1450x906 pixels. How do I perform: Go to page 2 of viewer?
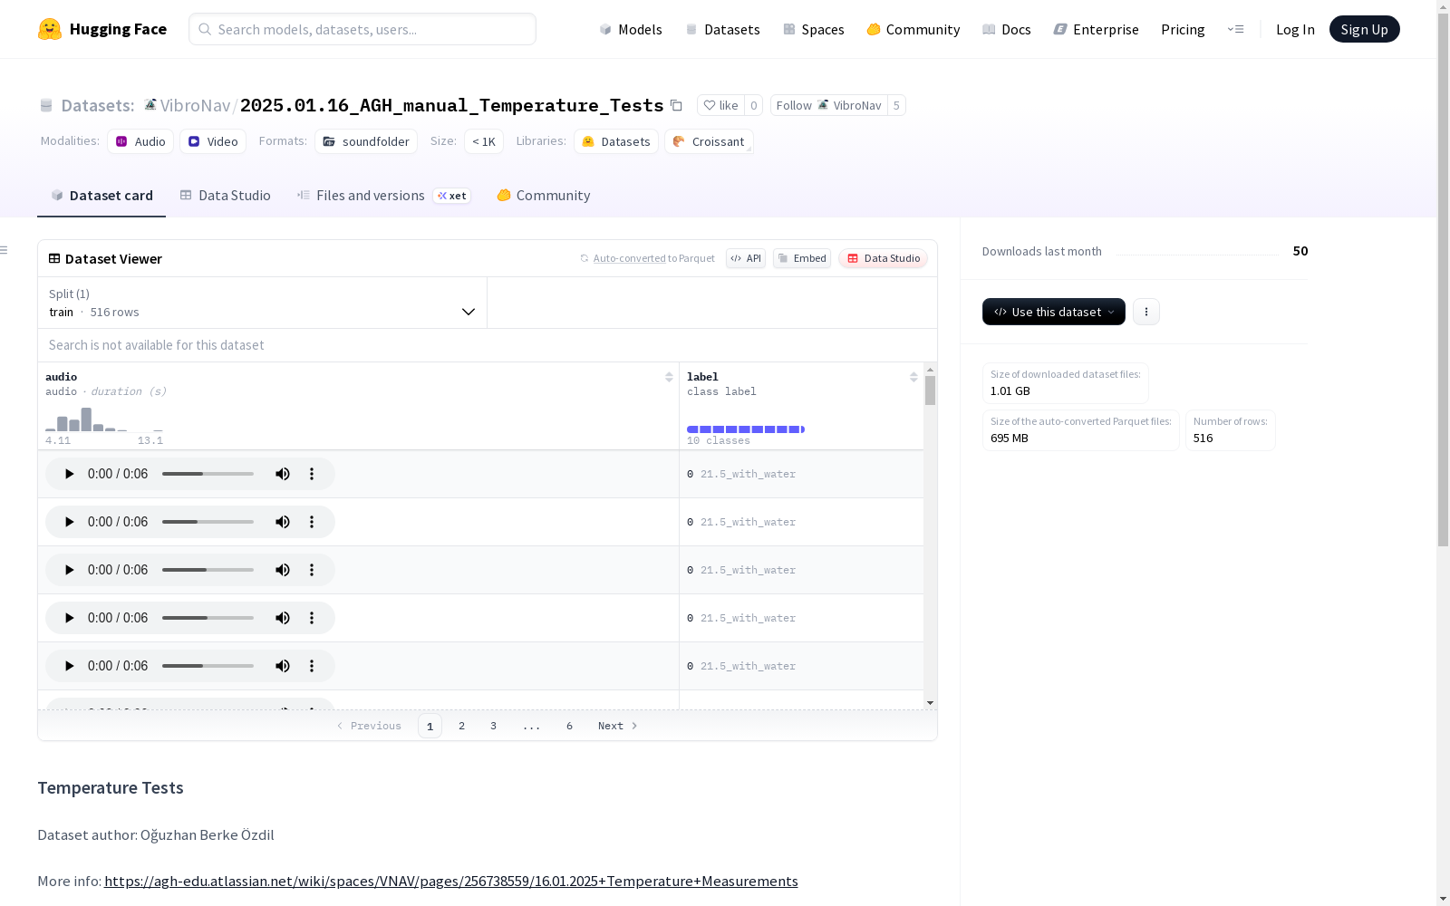pos(461,726)
